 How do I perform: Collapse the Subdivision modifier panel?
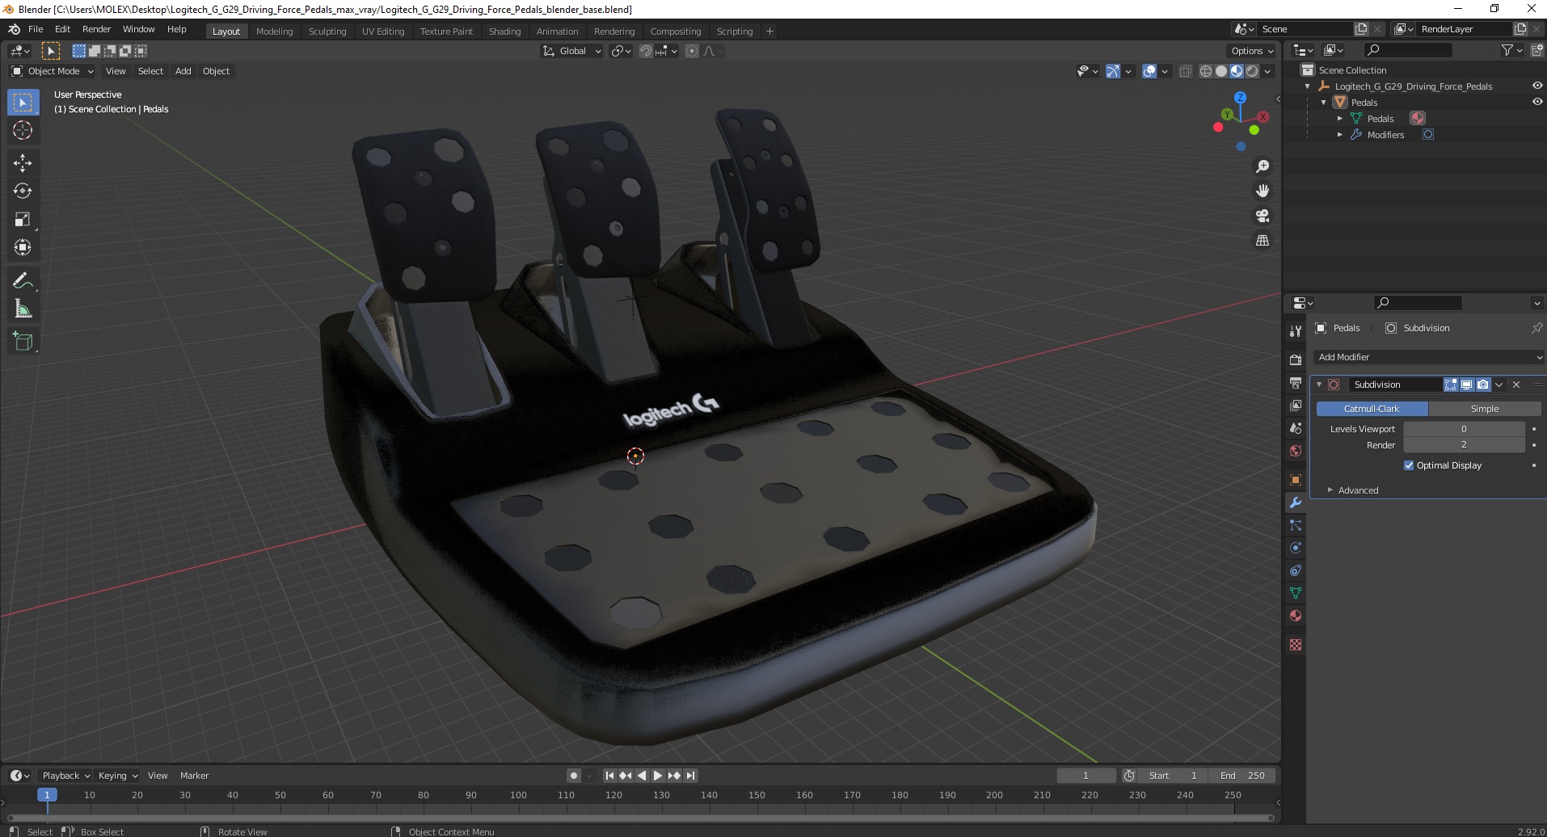click(1319, 385)
